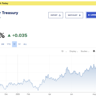96x96 pixels.
Task: Select the 1Y time range
Action: pos(14,44)
